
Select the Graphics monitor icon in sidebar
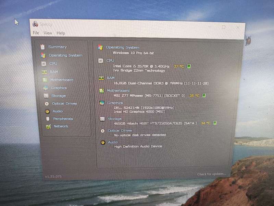click(x=46, y=88)
